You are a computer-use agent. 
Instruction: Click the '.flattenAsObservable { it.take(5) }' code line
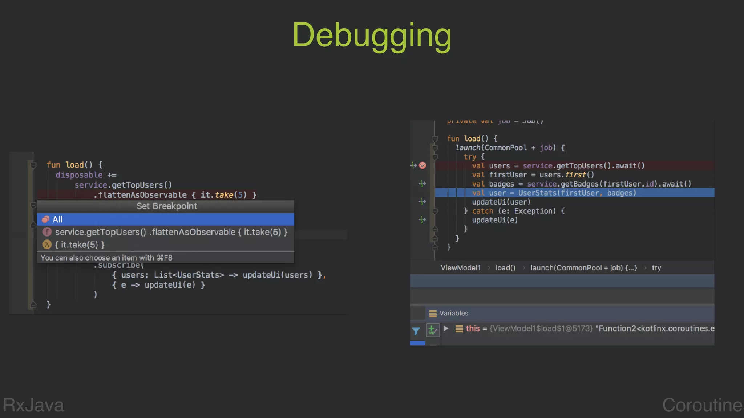[x=175, y=195]
